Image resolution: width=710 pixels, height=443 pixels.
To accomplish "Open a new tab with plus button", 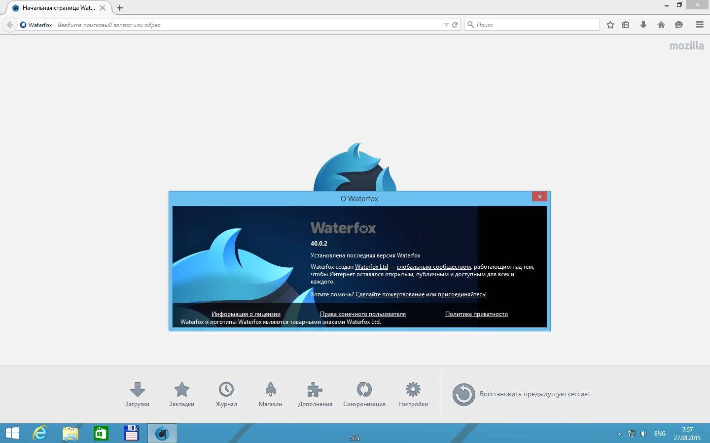I will 120,8.
